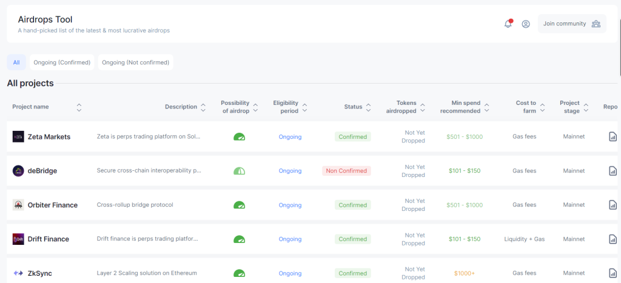
Task: Click the Orbiter Finance logo icon
Action: (18, 205)
